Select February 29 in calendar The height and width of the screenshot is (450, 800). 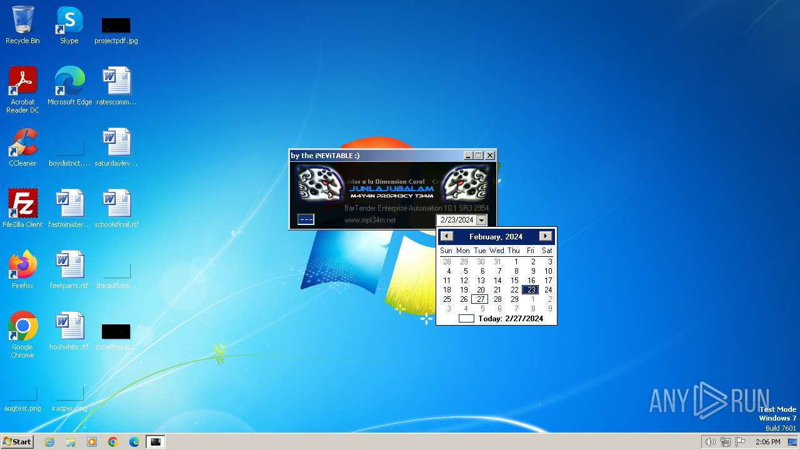tap(514, 299)
